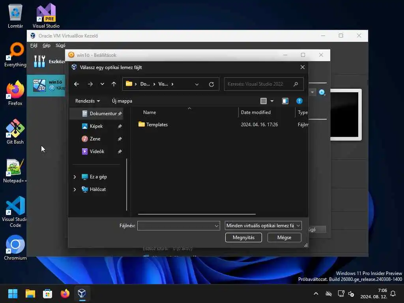404x303 pixels.
Task: Select Képek in the navigation pane
Action: tap(96, 126)
